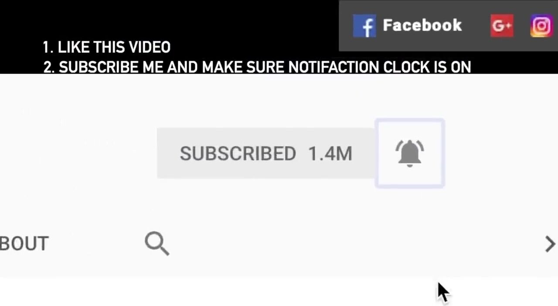The height and width of the screenshot is (306, 558).
Task: Click the blue Facebook logo icon
Action: [364, 26]
